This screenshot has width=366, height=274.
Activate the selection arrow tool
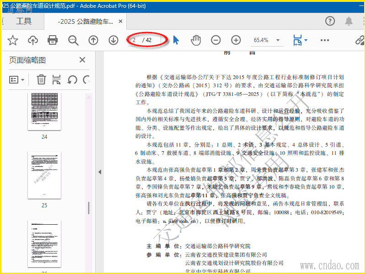tap(176, 40)
